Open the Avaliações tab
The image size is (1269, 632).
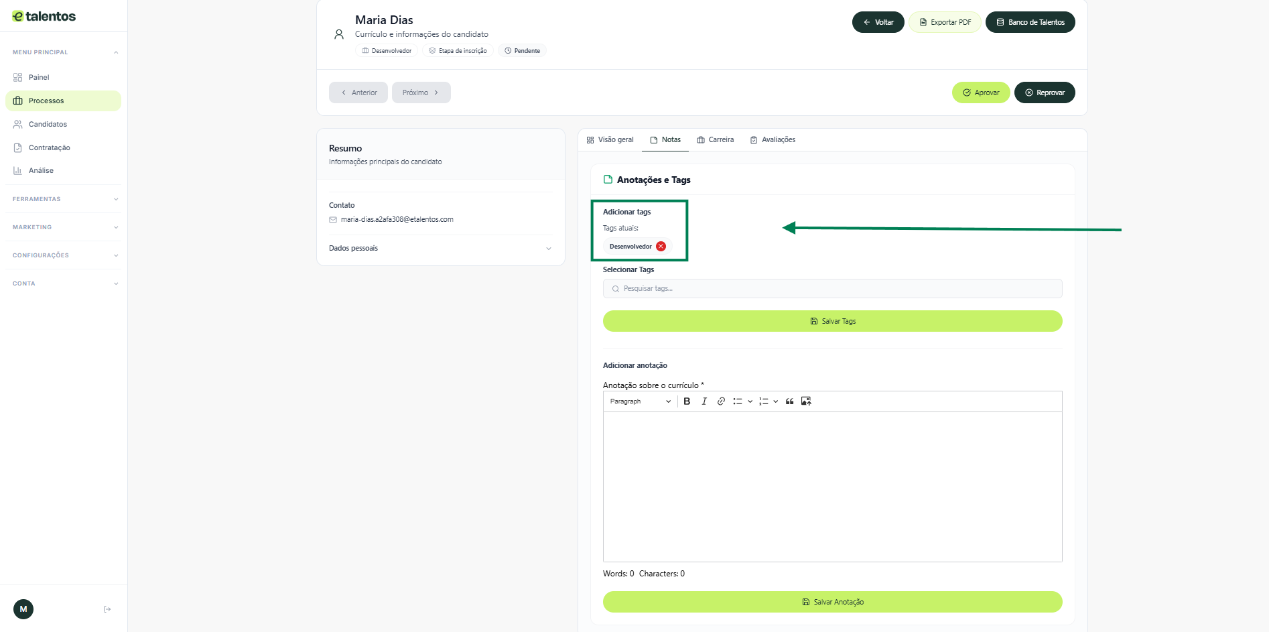tap(773, 140)
